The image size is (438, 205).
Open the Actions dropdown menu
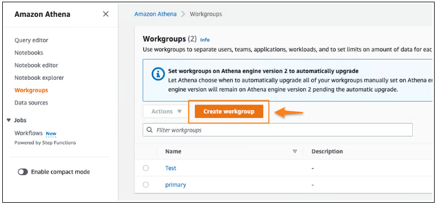[x=166, y=111]
